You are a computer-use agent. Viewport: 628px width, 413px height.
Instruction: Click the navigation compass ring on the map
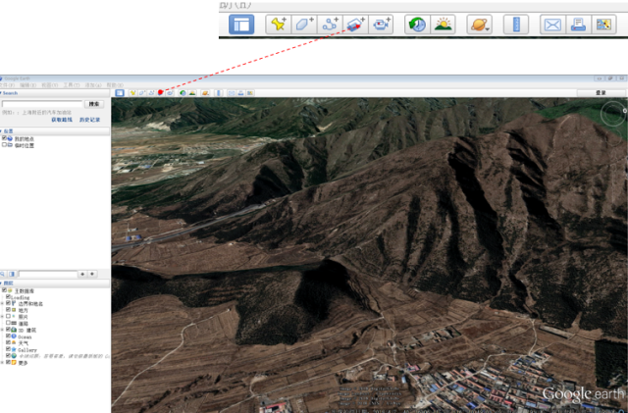613,114
